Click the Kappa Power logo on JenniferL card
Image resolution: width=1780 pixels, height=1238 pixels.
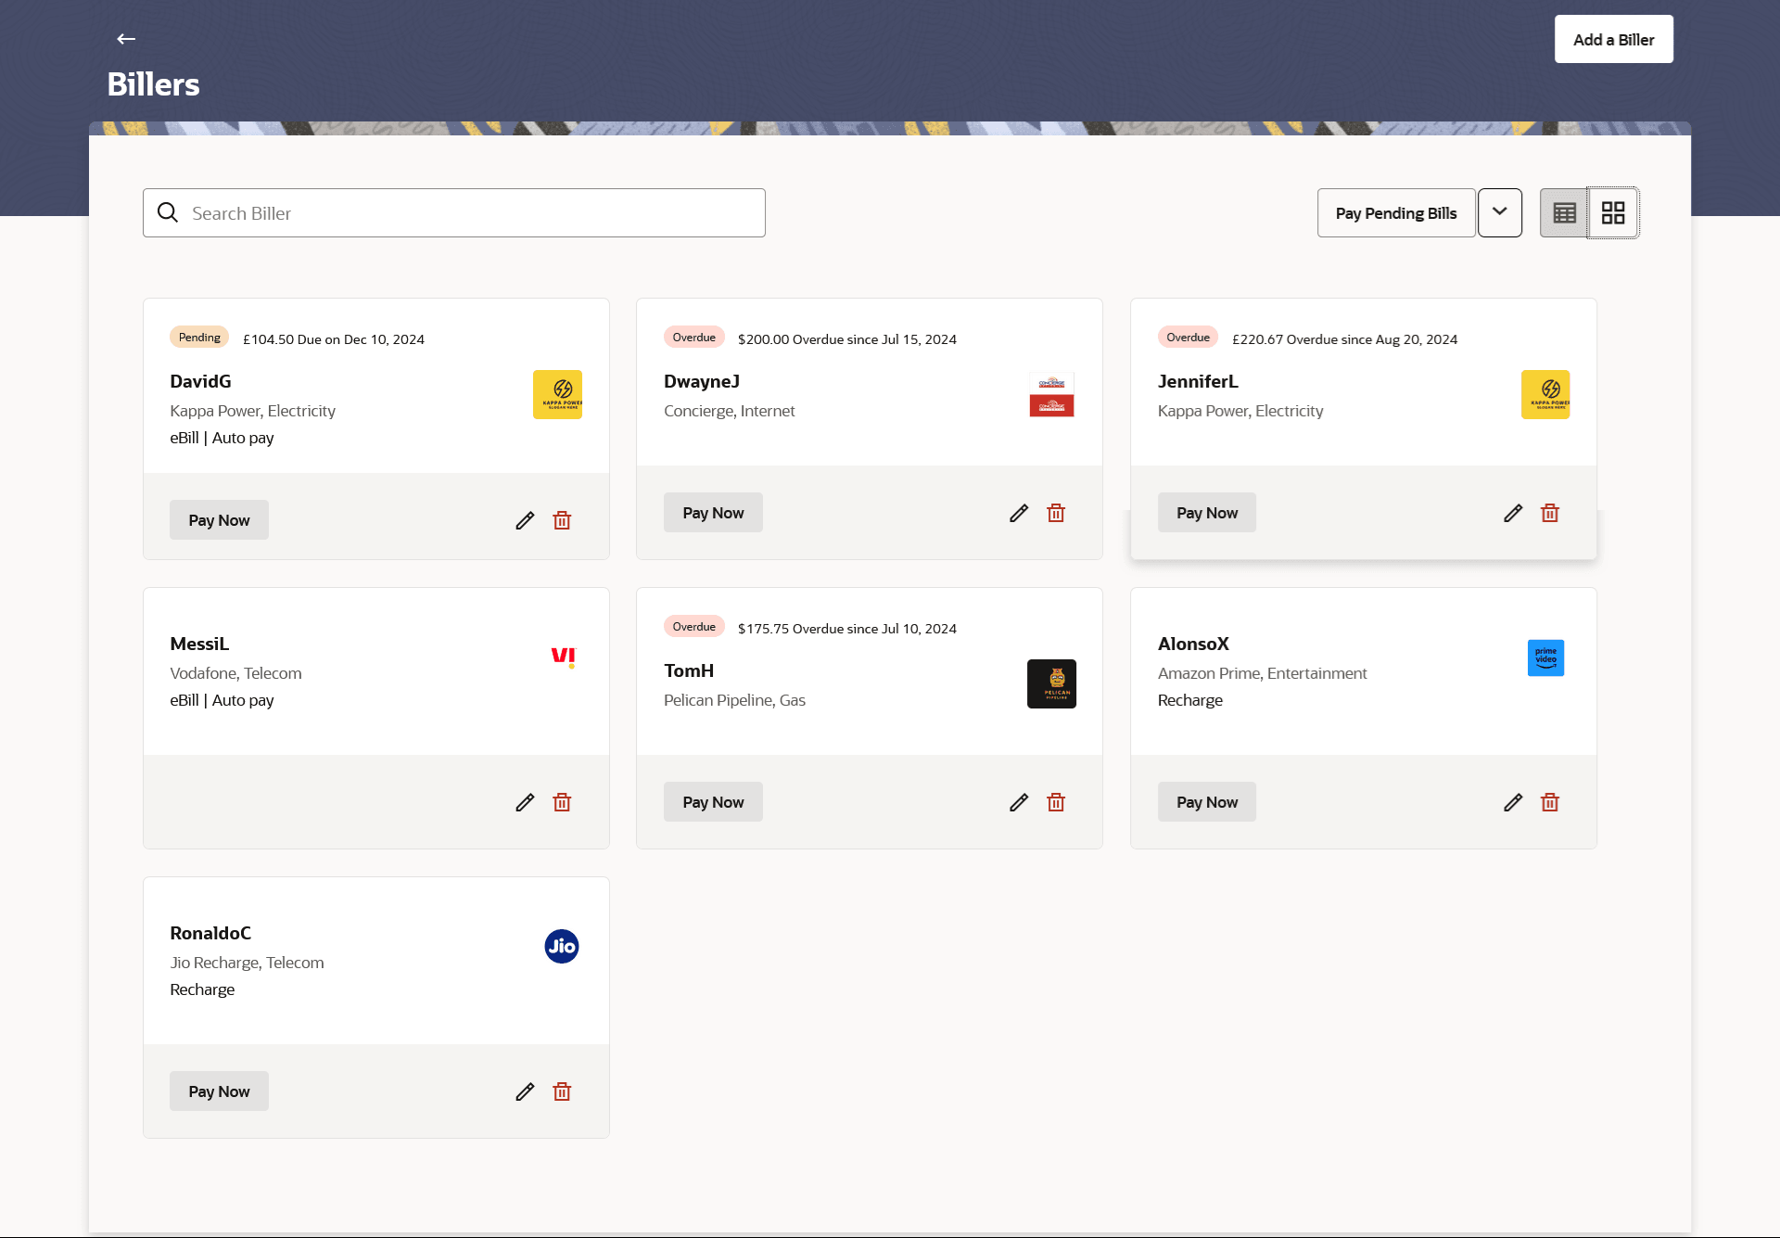[1545, 394]
